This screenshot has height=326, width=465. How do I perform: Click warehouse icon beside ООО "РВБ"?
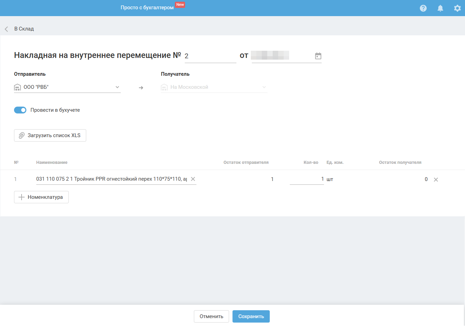pyautogui.click(x=17, y=87)
